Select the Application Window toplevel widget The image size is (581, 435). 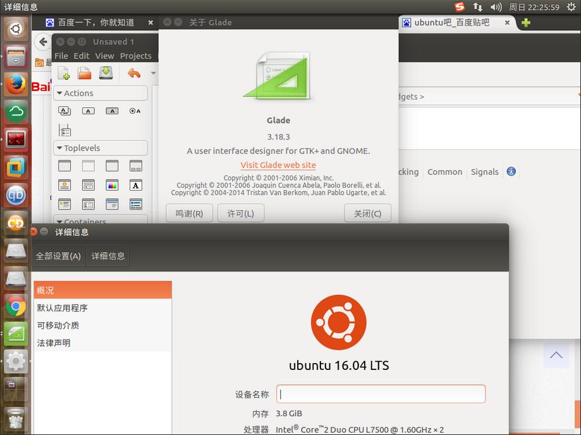112,165
